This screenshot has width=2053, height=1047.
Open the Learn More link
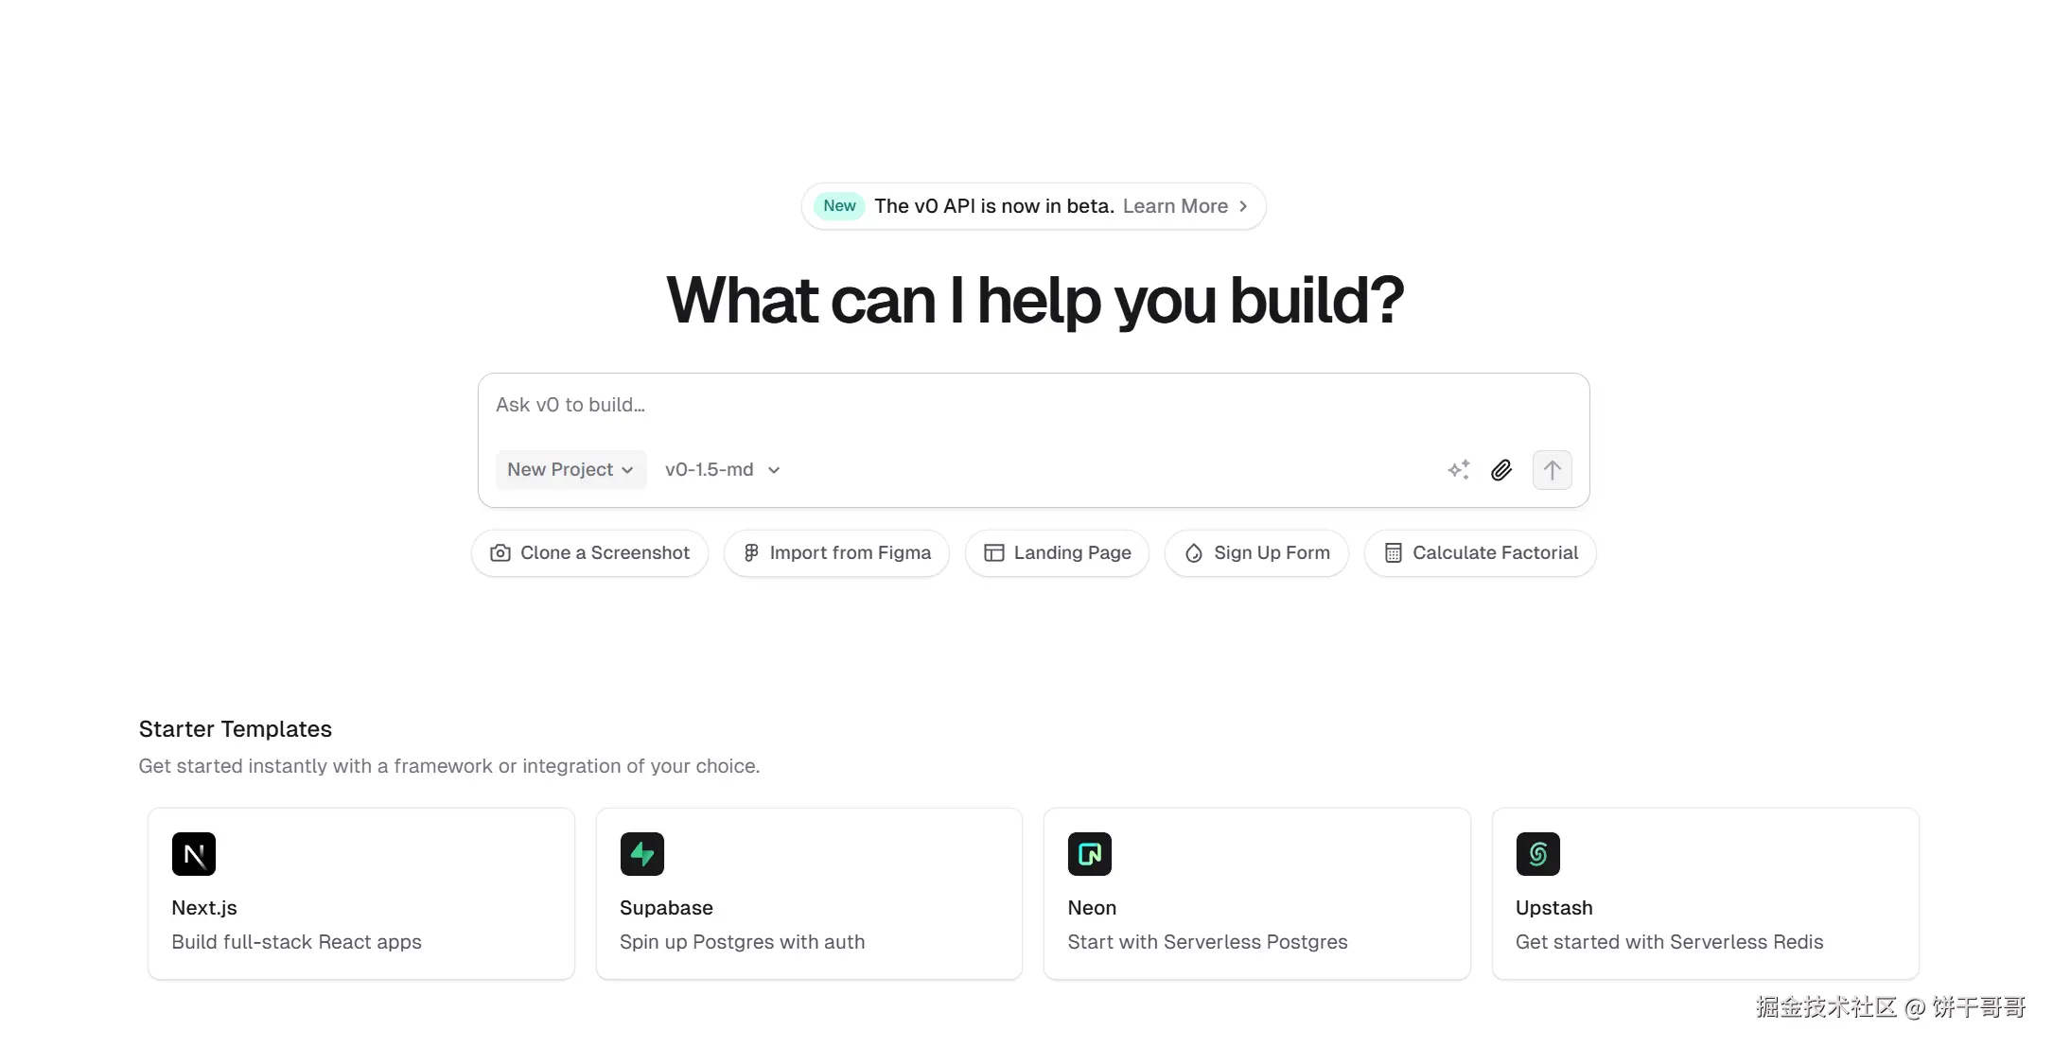tap(1175, 206)
